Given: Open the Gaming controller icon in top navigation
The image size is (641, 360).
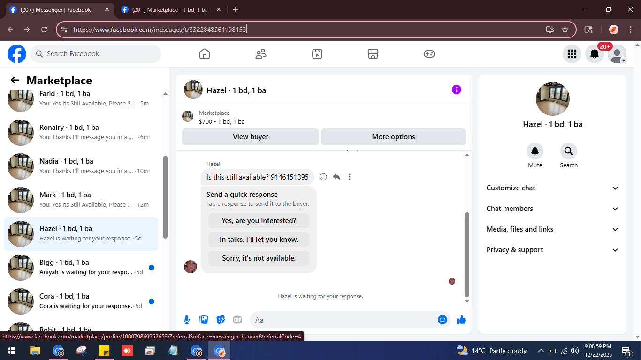Looking at the screenshot, I should click(x=429, y=54).
